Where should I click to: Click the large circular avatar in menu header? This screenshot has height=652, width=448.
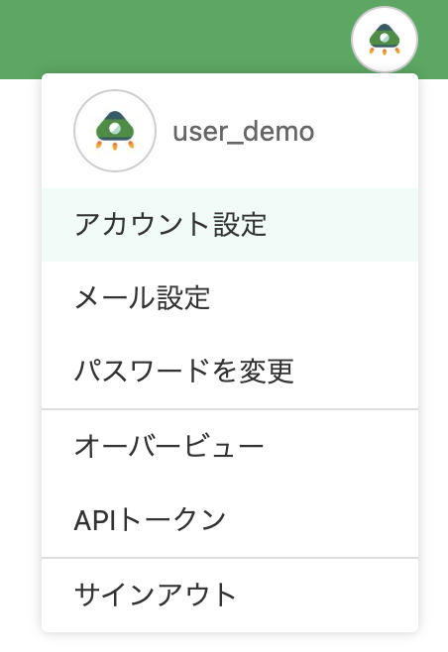pyautogui.click(x=115, y=131)
